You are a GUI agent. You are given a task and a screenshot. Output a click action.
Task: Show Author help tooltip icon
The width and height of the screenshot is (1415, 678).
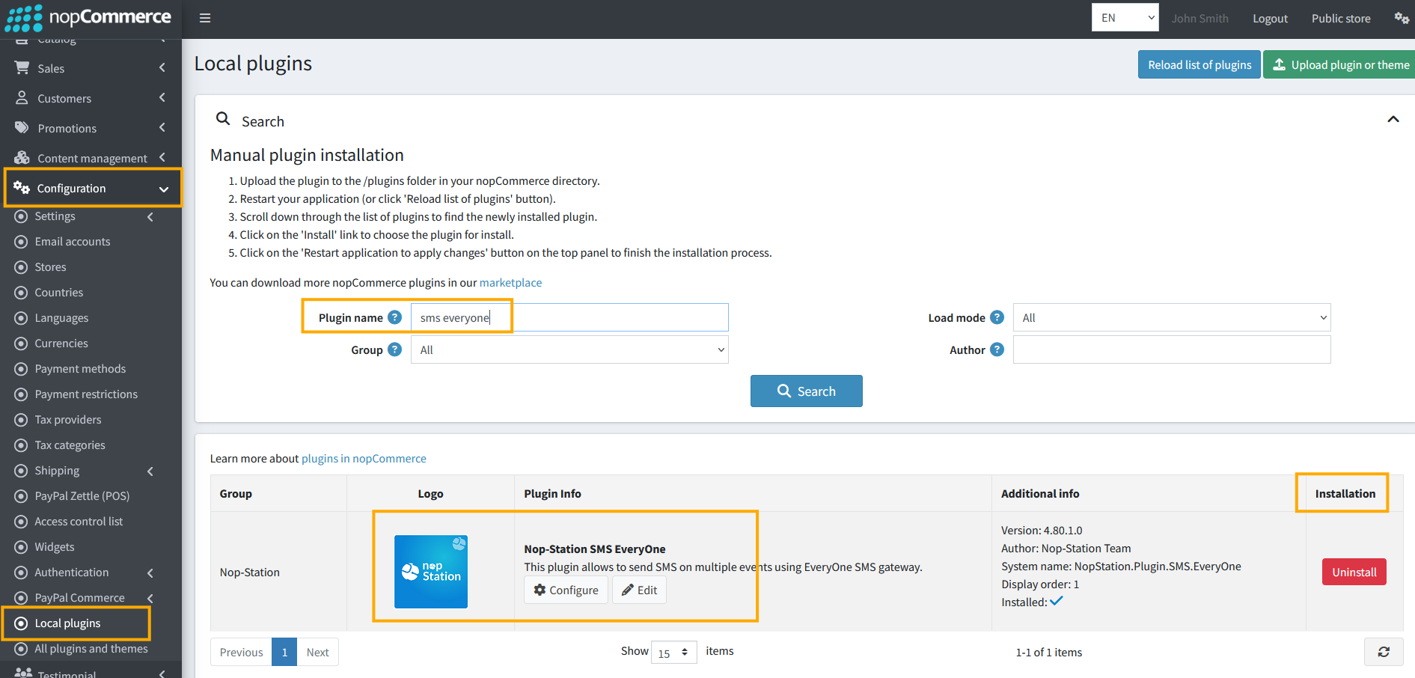point(997,349)
